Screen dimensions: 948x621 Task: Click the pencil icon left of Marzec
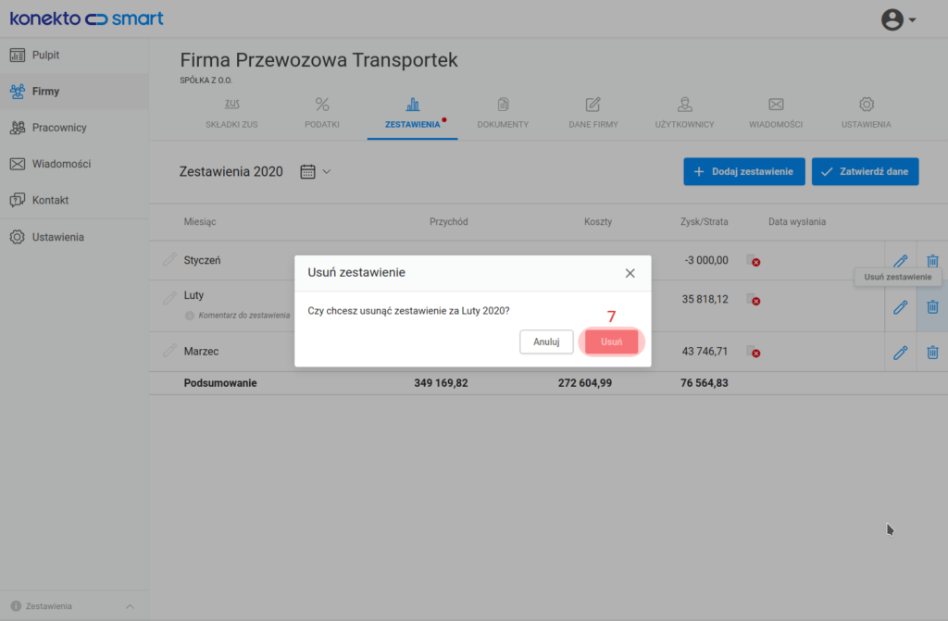click(169, 350)
